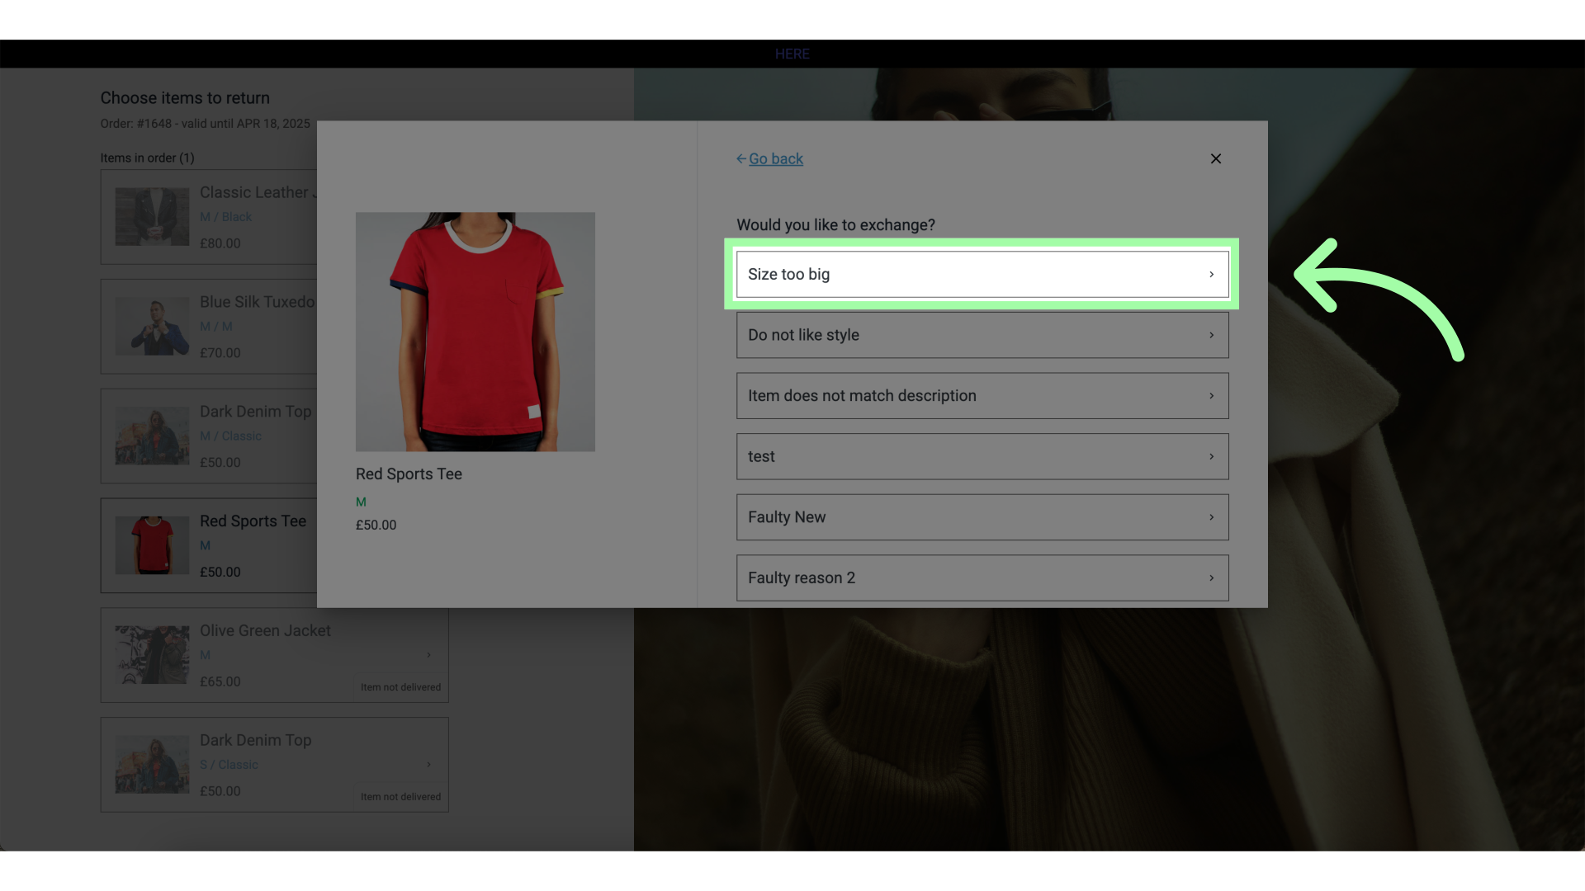Select the 'test' reason option
The image size is (1585, 891).
click(x=982, y=456)
